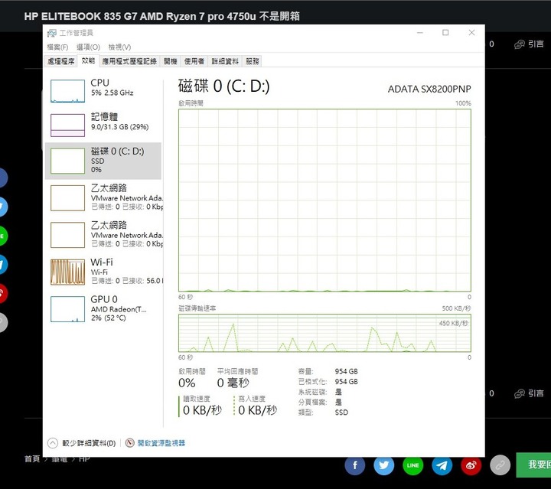Open the 檔案(F) menu

pyautogui.click(x=57, y=47)
